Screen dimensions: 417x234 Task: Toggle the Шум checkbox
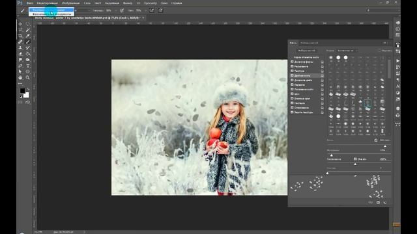click(292, 94)
